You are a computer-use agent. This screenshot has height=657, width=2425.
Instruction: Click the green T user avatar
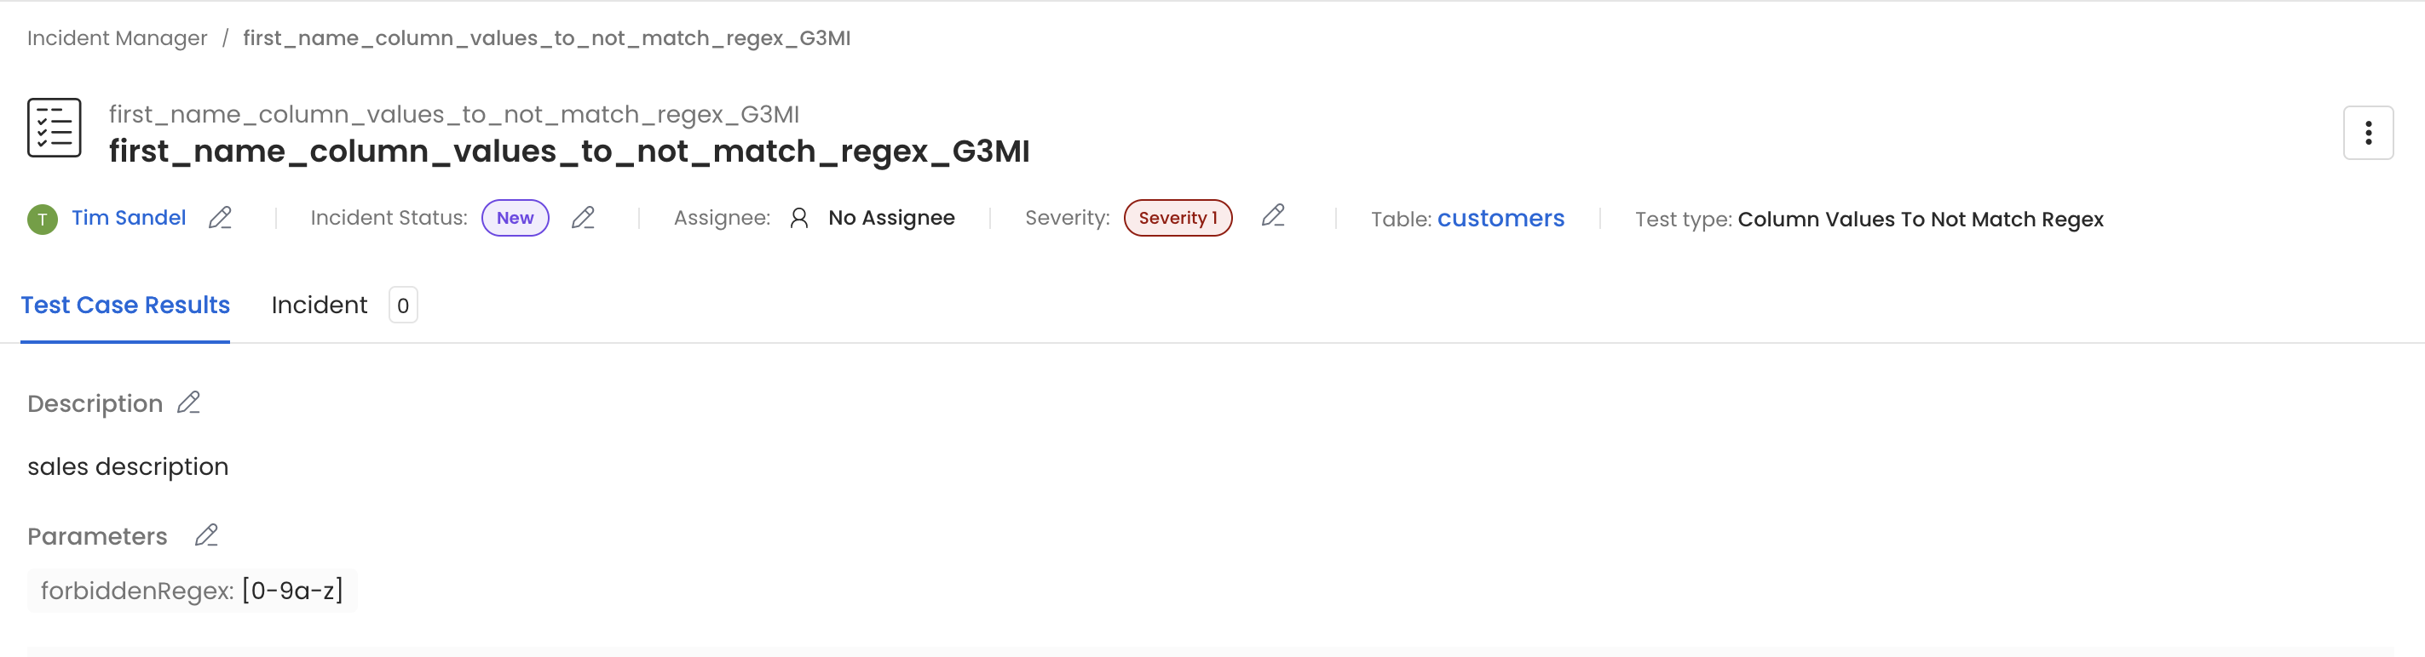43,219
